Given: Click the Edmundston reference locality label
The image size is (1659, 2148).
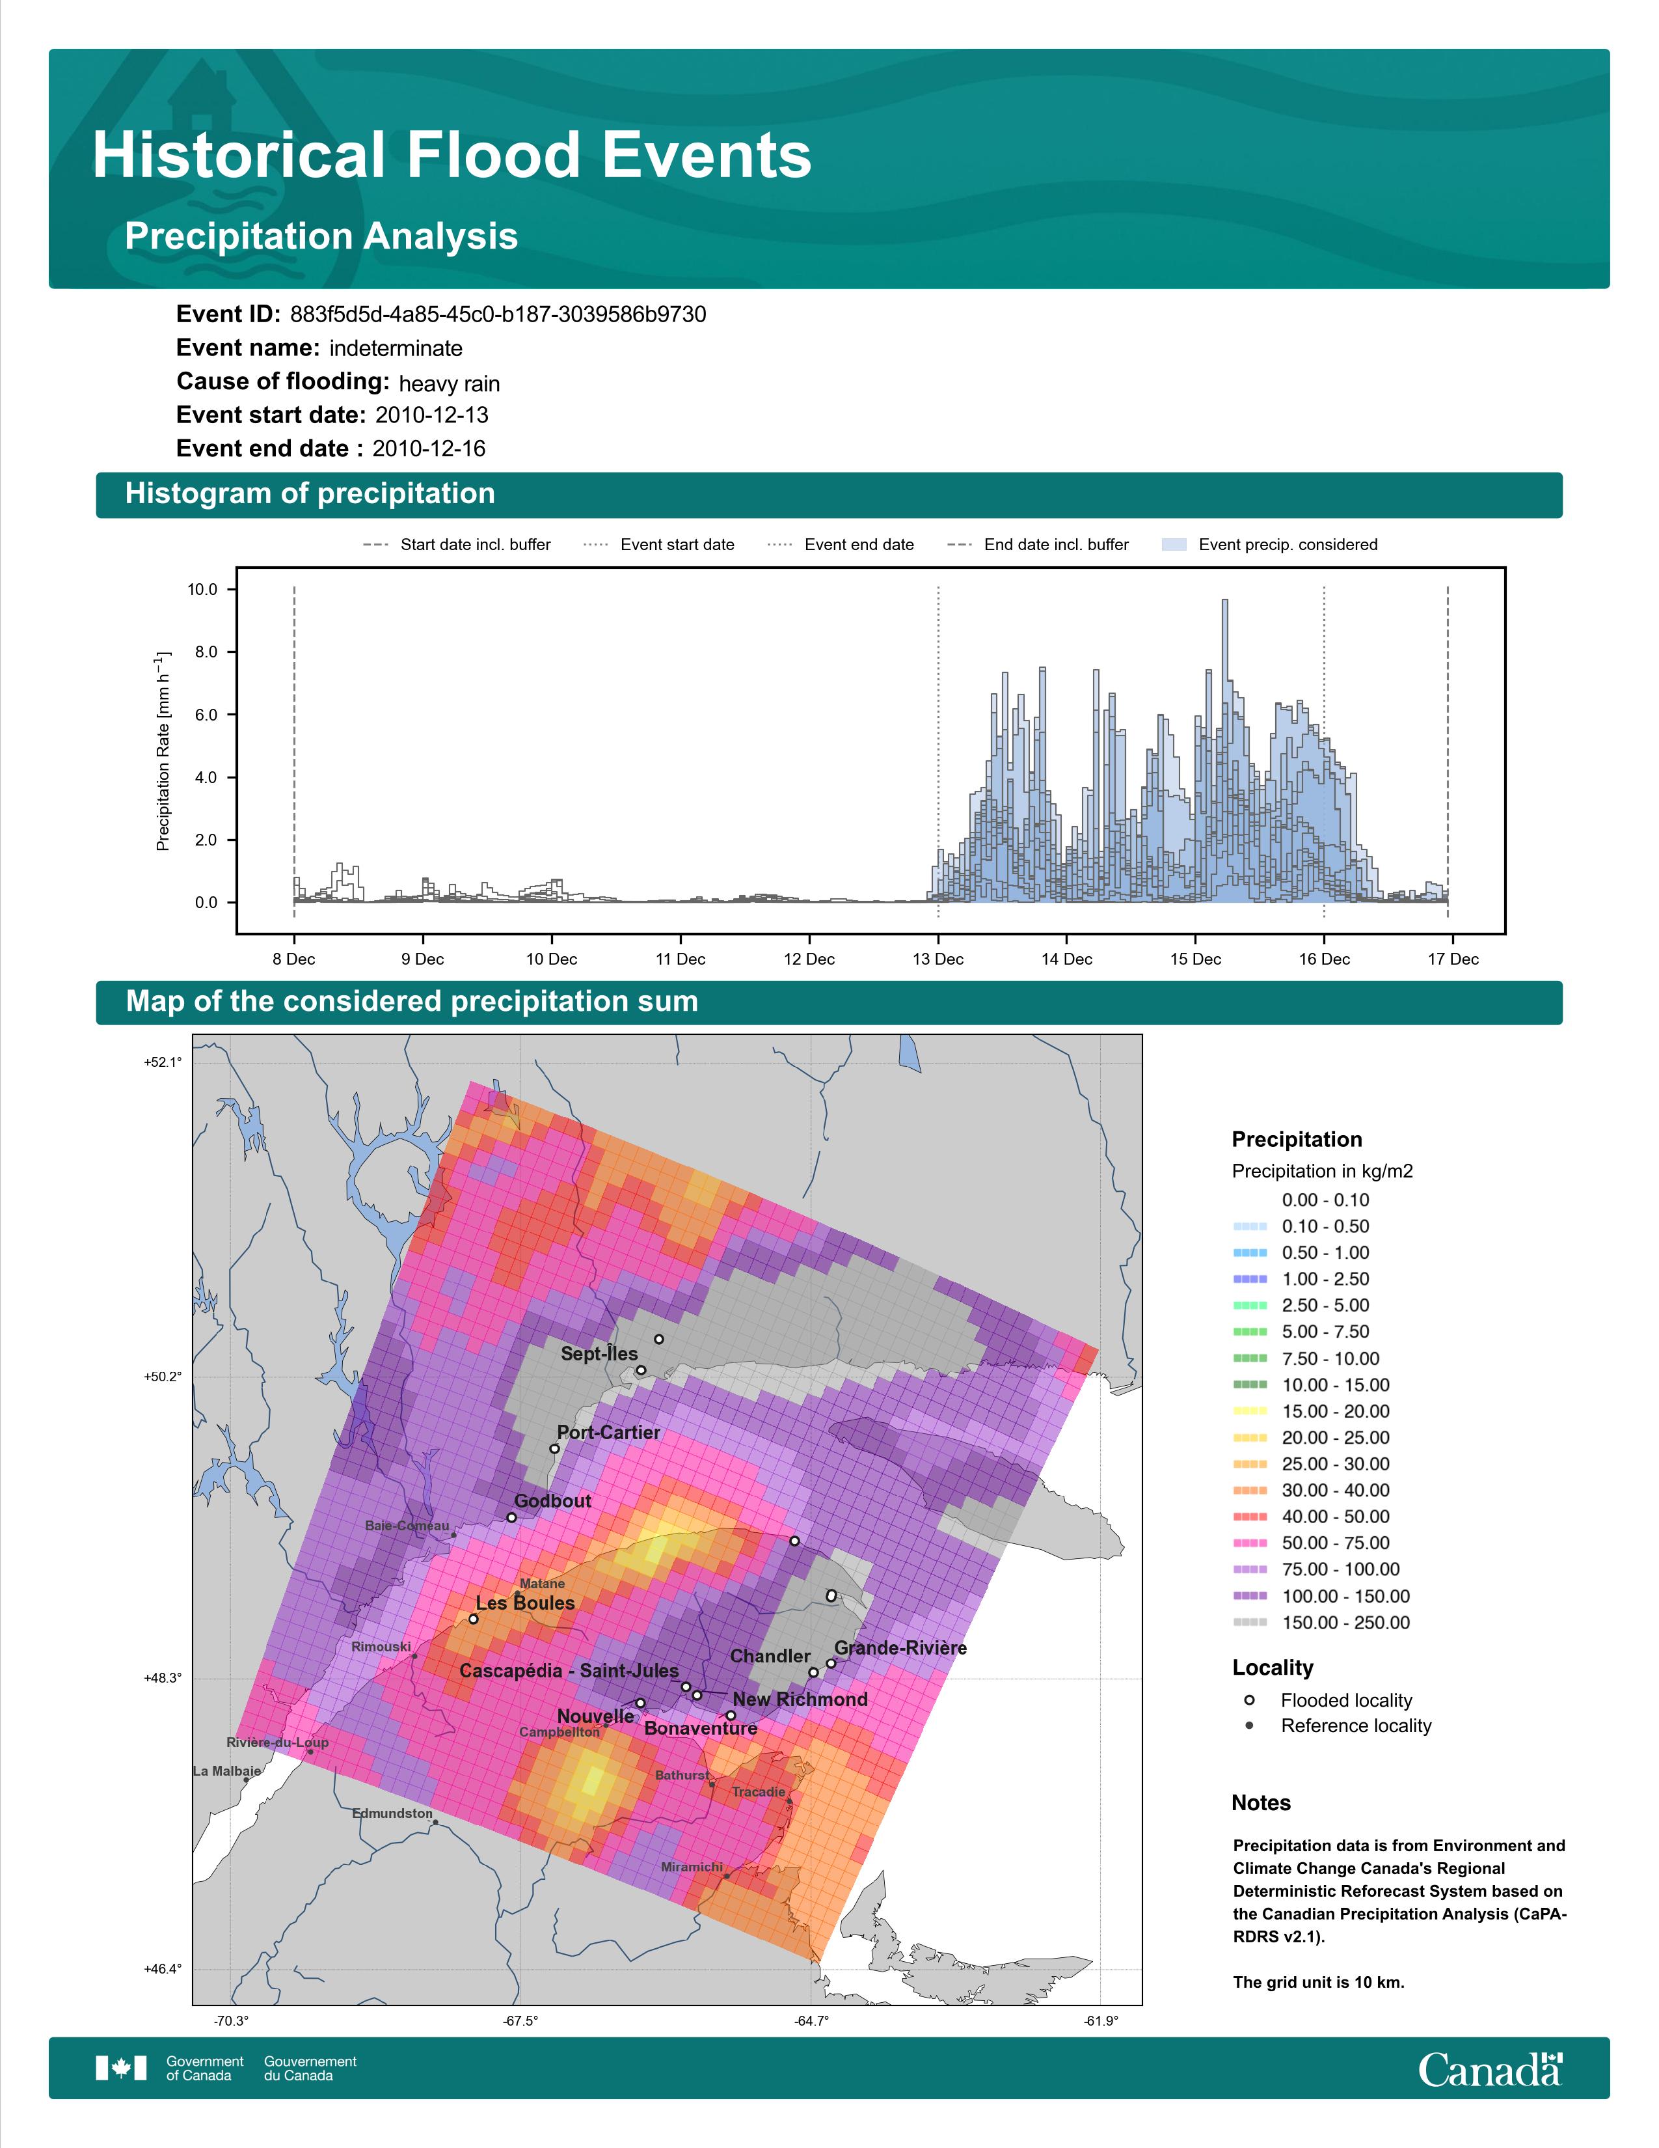Looking at the screenshot, I should coord(392,1813).
